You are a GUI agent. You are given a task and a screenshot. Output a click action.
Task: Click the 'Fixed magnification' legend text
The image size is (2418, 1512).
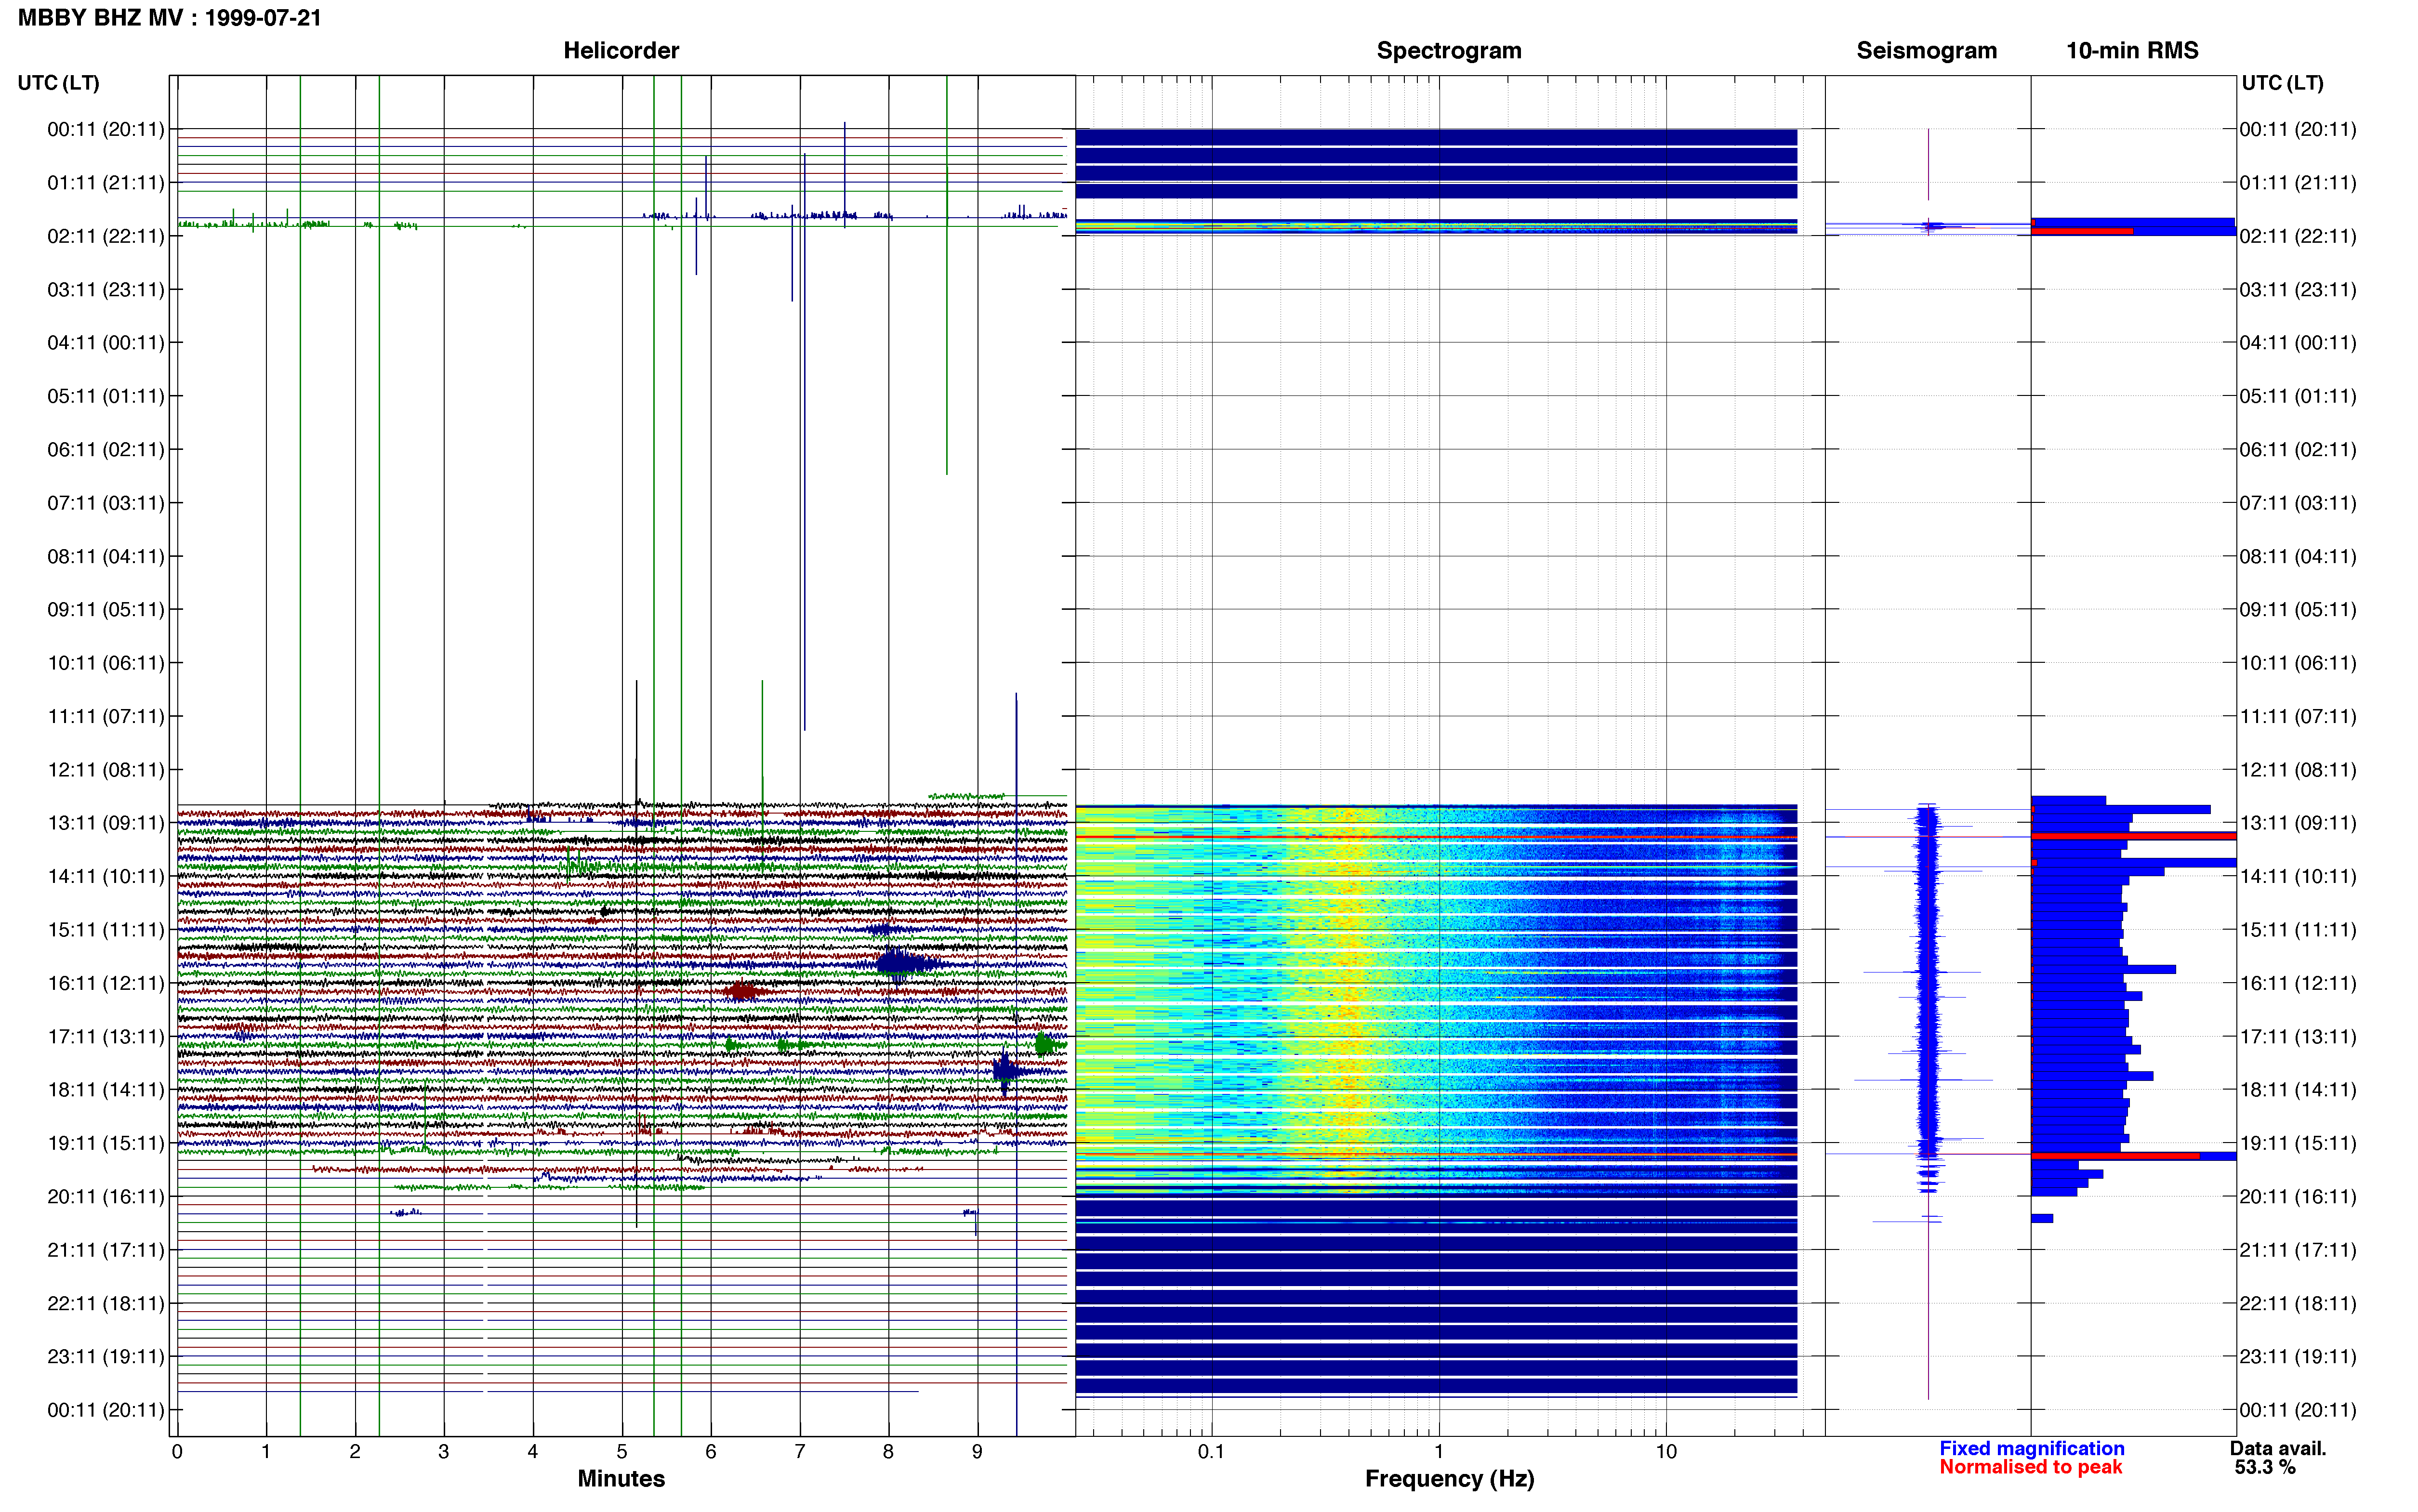click(x=2032, y=1449)
